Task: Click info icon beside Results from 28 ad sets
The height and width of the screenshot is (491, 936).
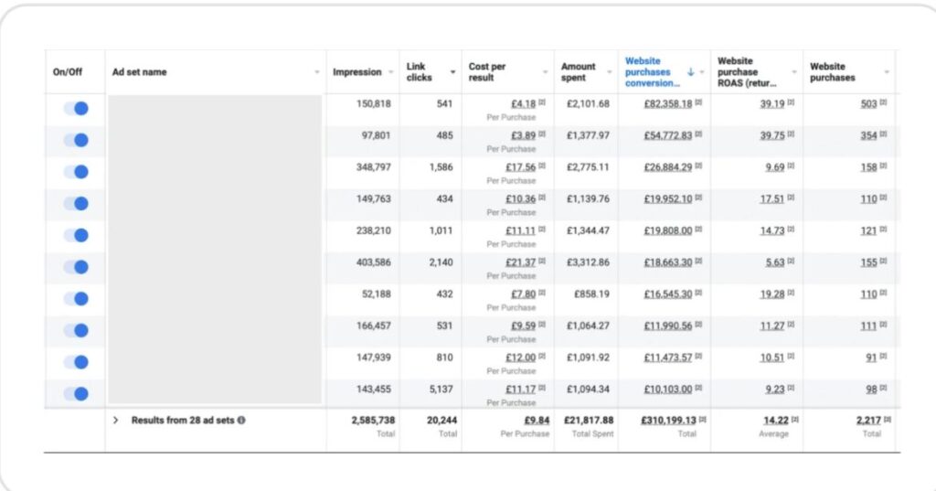Action: pos(242,421)
